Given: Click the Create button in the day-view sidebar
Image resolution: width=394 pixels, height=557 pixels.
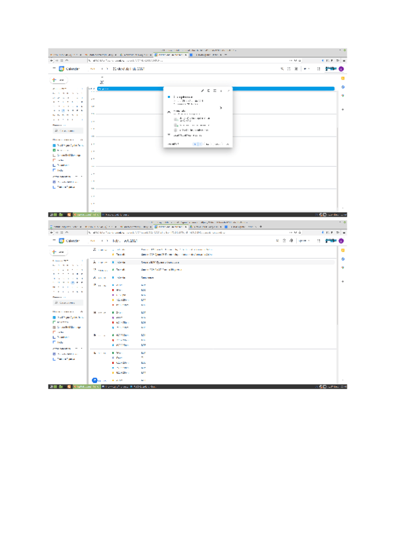Looking at the screenshot, I should (x=59, y=79).
